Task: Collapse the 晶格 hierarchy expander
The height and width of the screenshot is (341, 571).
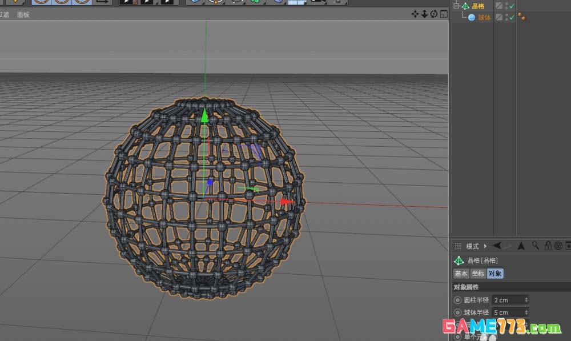Action: [x=456, y=6]
